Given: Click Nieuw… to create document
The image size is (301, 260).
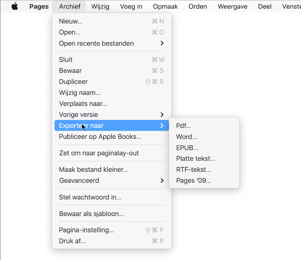Looking at the screenshot, I should coord(71,22).
